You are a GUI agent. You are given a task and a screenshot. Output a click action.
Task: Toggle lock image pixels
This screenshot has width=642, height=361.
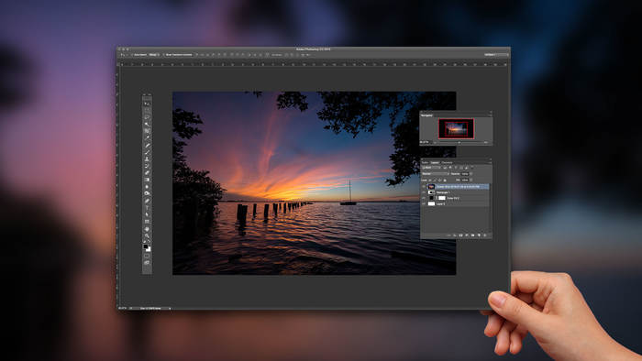[435, 180]
